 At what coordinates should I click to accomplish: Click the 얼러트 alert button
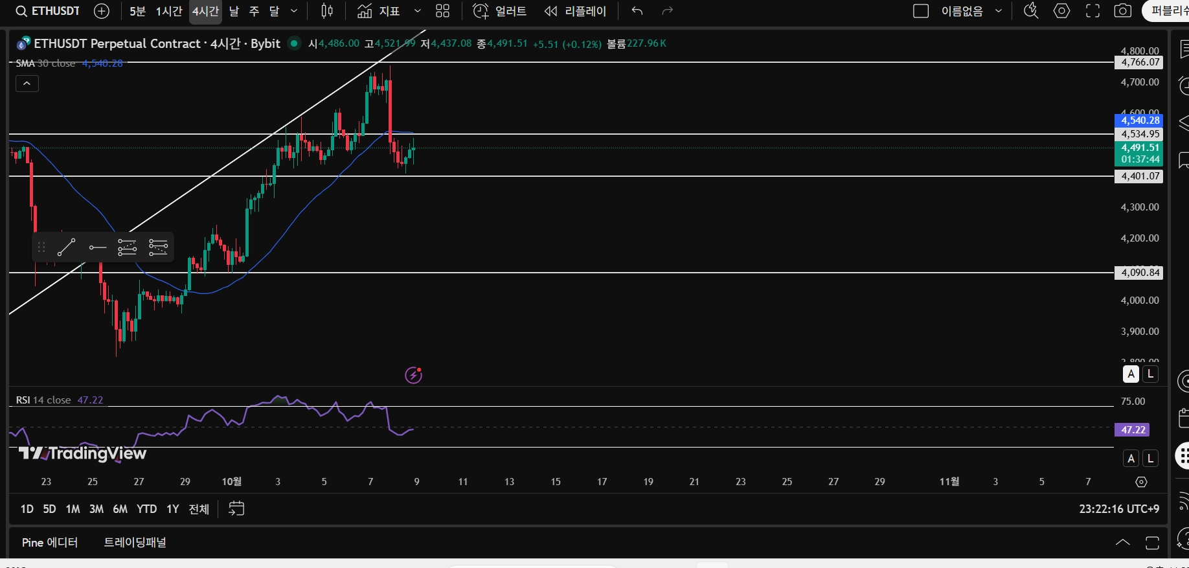tap(499, 11)
